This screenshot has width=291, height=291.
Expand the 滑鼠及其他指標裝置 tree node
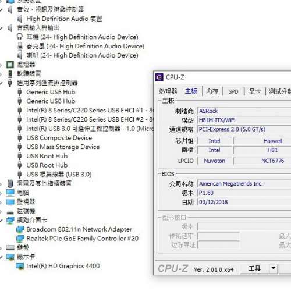tap(1, 184)
